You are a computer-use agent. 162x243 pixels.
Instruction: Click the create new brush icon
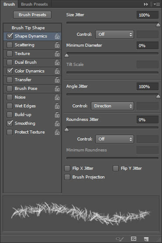(x=146, y=239)
